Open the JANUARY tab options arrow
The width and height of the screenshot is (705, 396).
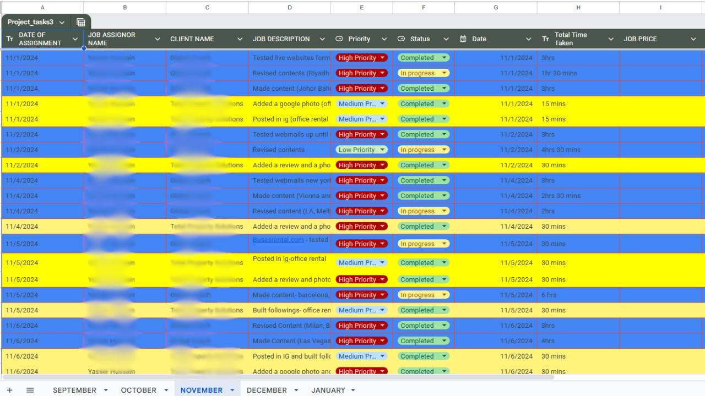coord(353,391)
